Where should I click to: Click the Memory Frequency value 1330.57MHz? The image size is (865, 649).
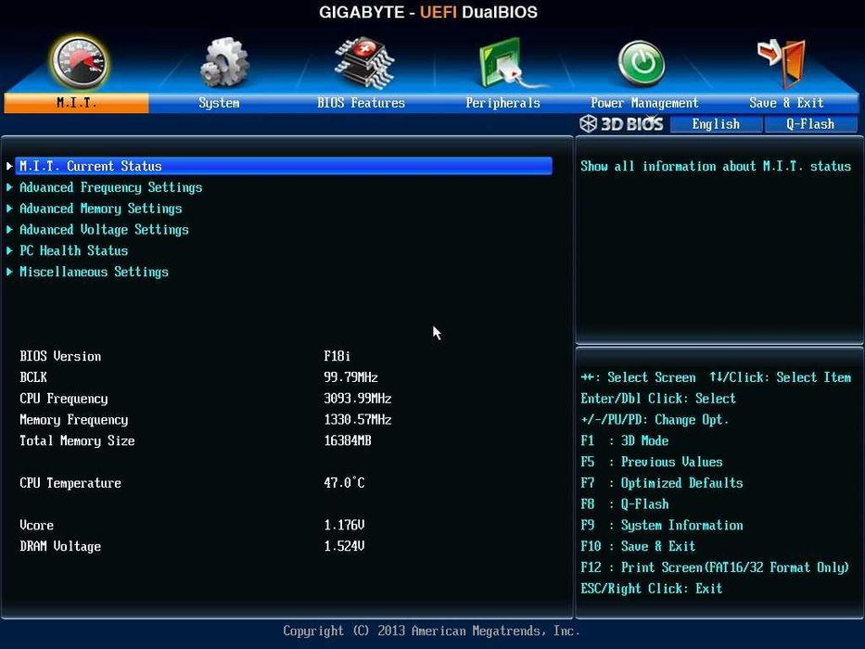point(358,419)
